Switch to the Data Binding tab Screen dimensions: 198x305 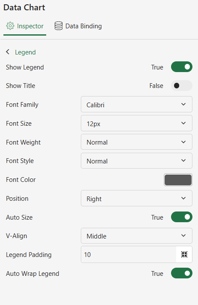78,26
